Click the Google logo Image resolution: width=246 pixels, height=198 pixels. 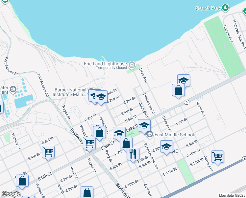[x=11, y=194]
